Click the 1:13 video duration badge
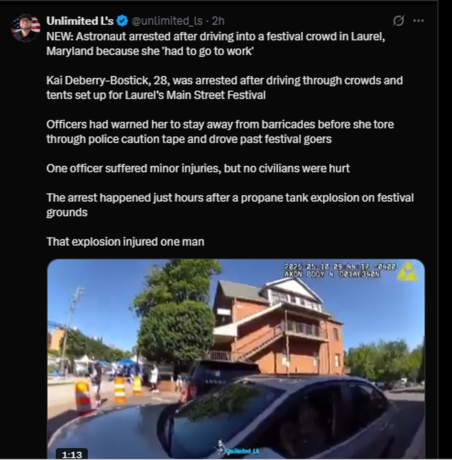 pos(72,454)
